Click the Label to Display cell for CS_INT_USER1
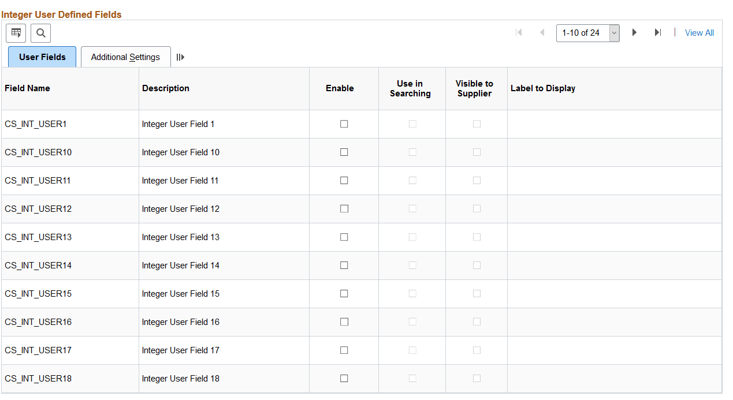This screenshot has width=733, height=400. [614, 124]
